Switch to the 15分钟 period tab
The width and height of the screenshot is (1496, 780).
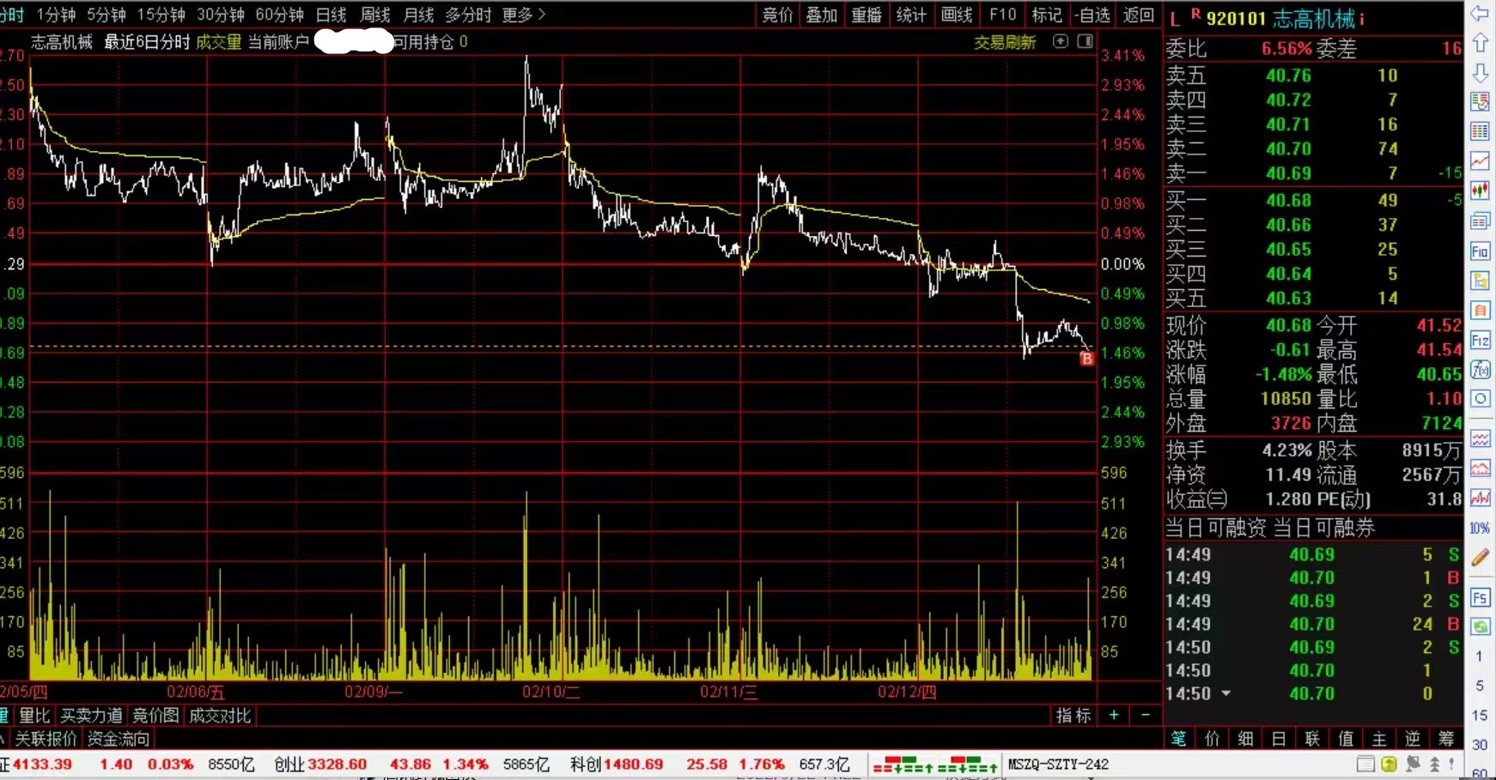[161, 15]
